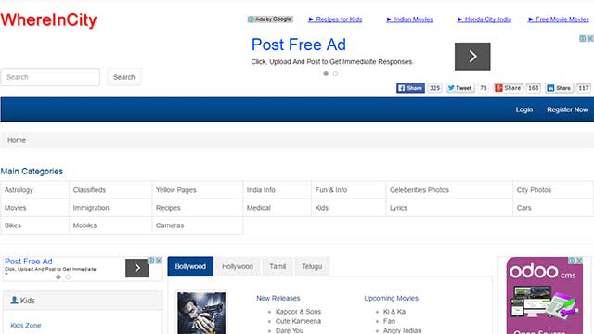The image size is (594, 334).
Task: Open the Cars category
Action: coord(523,208)
